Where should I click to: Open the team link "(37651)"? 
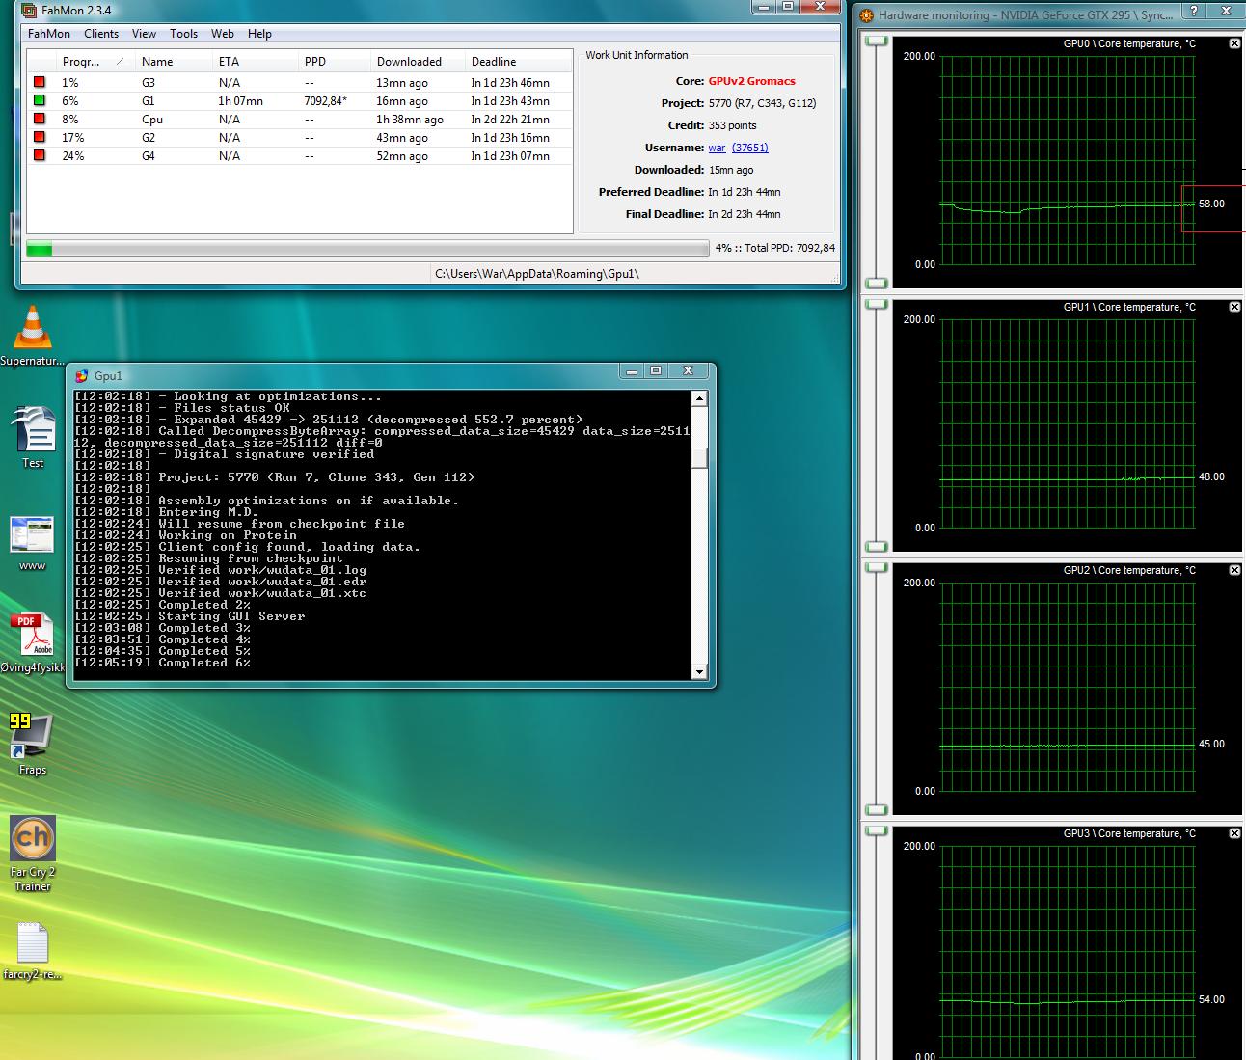750,148
